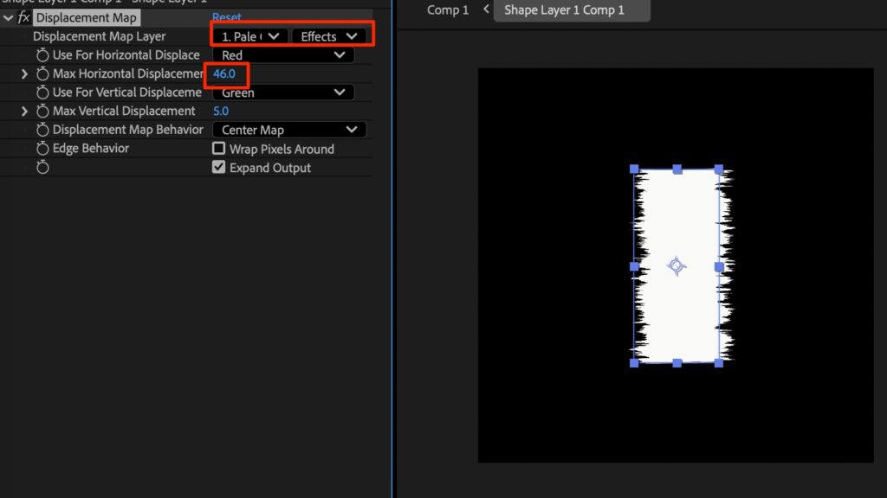Click the 46.0 horizontal displacement value
The width and height of the screenshot is (887, 498).
[x=224, y=74]
